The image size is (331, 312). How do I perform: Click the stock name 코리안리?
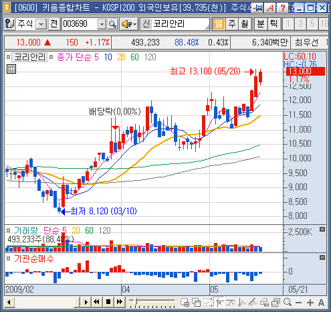169,24
